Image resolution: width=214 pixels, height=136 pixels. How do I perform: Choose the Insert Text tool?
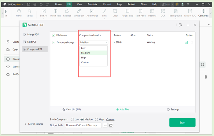(x=55, y=13)
